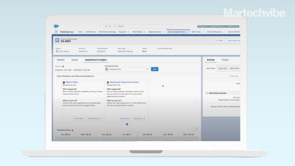The image size is (295, 166).
Task: Open the App Launcher grid icon
Action: click(56, 32)
